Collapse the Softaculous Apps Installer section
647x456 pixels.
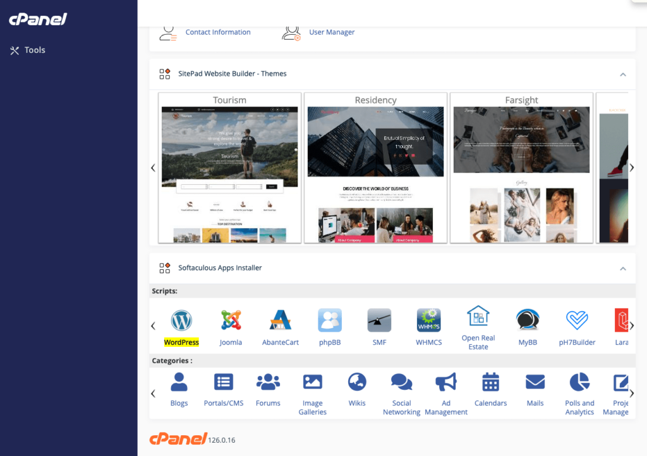[623, 269]
